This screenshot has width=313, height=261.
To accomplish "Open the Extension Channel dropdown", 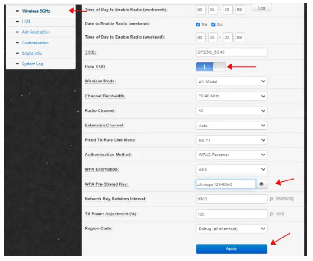I will tap(231, 126).
